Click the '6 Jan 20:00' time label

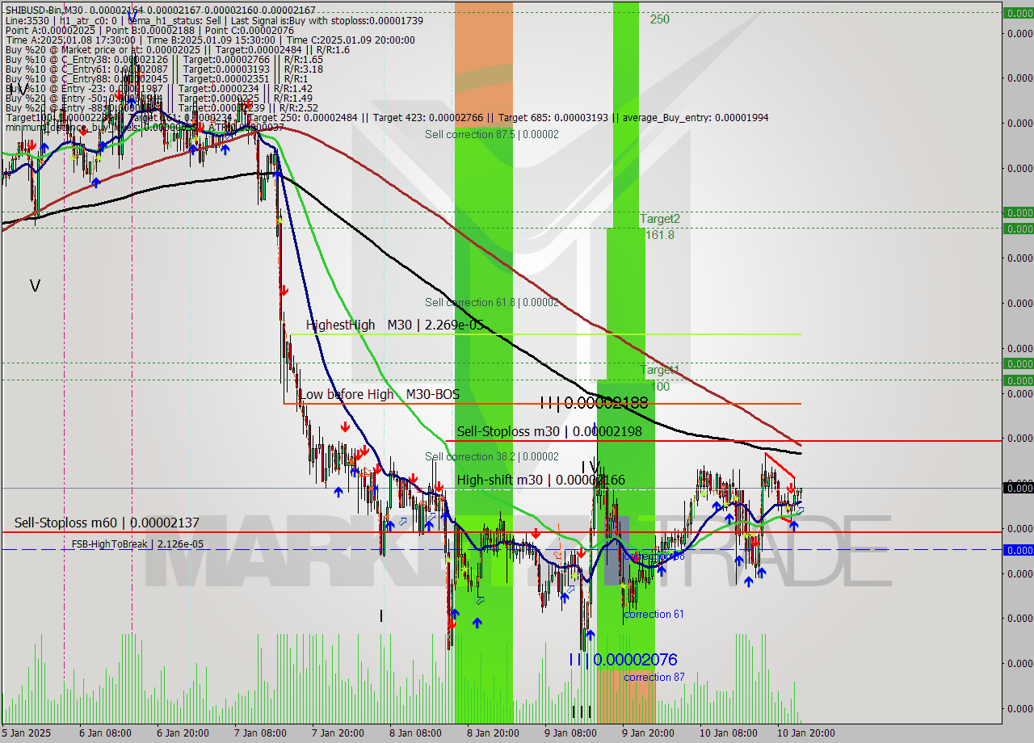(x=182, y=733)
